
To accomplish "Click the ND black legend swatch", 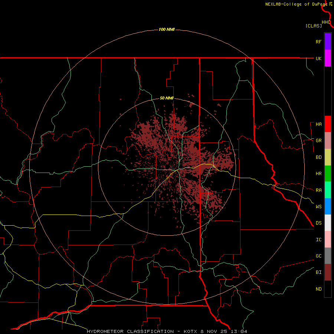I will (x=328, y=289).
